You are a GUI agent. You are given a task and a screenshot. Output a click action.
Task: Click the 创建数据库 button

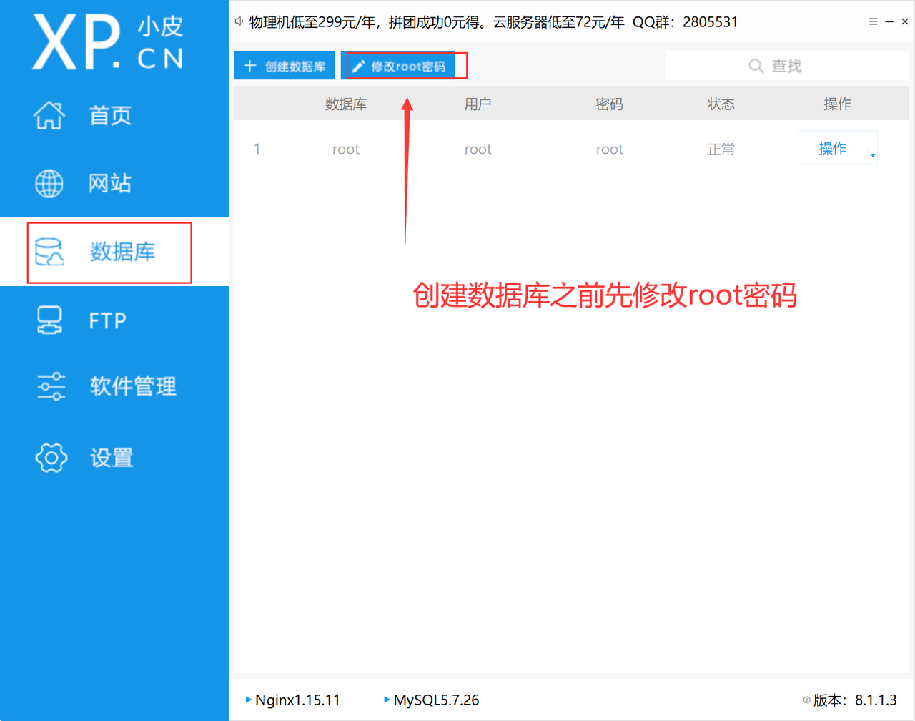285,66
